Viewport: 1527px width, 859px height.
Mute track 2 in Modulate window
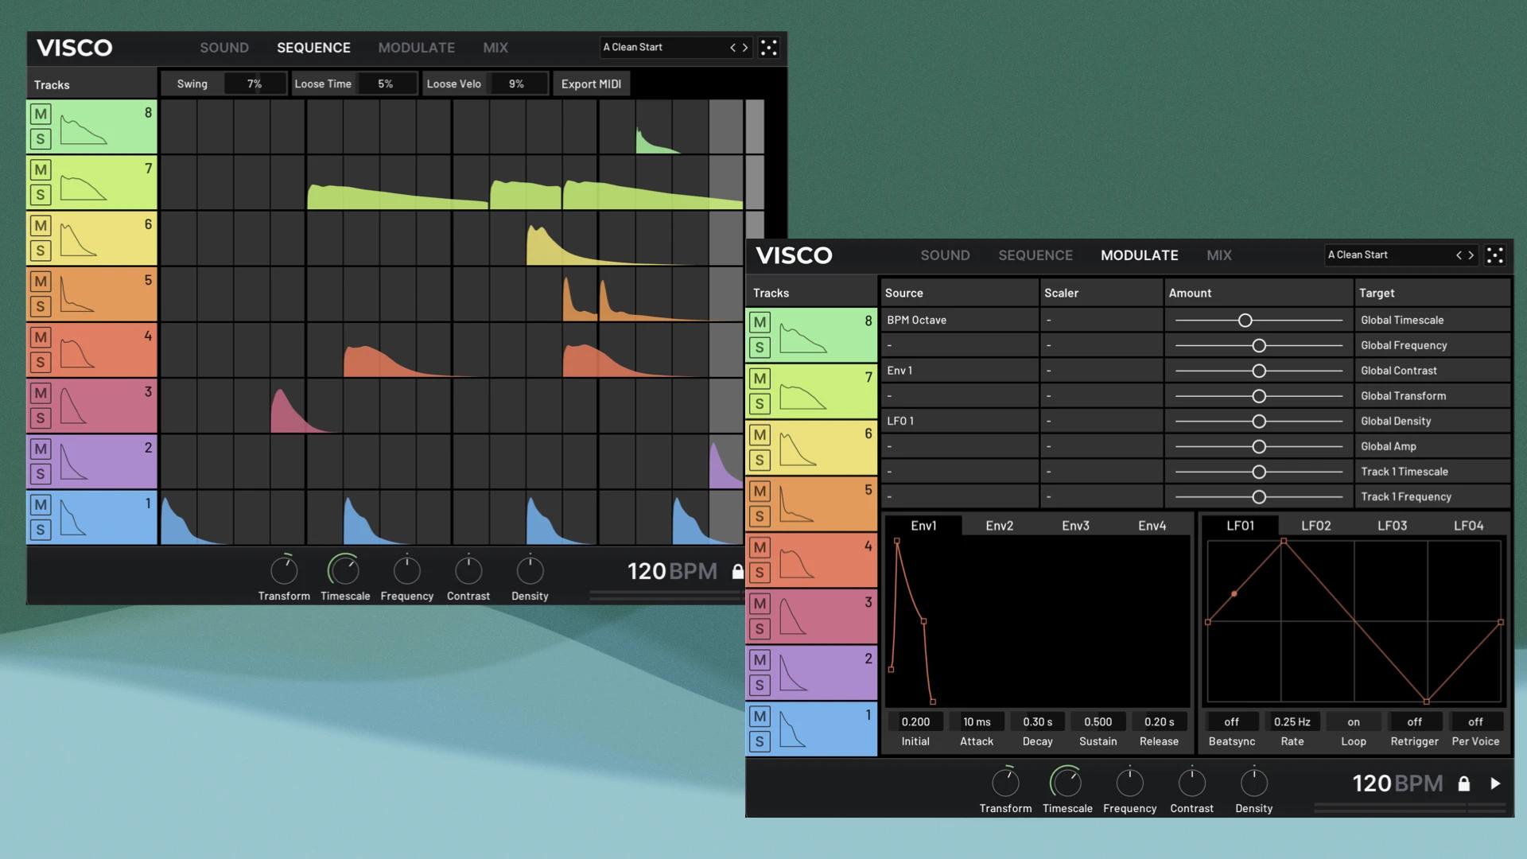coord(760,660)
